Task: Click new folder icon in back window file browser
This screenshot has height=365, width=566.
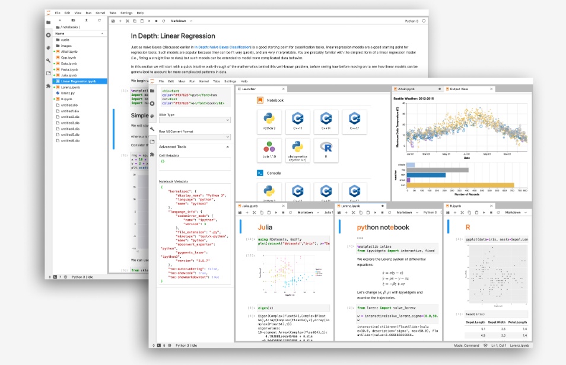Action: coord(73,20)
